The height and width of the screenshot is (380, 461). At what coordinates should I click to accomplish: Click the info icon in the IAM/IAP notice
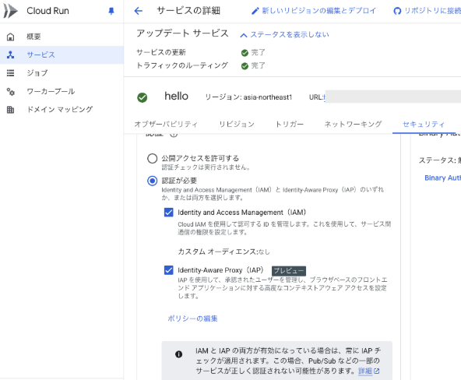point(178,354)
